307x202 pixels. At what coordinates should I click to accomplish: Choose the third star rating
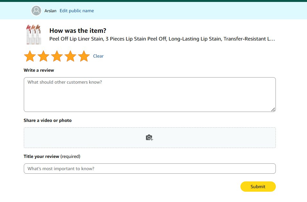click(x=57, y=56)
